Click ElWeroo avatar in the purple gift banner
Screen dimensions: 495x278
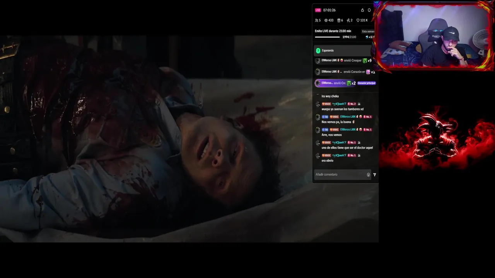(x=318, y=83)
